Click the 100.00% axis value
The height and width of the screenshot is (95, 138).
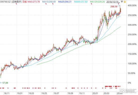[x=132, y=63]
